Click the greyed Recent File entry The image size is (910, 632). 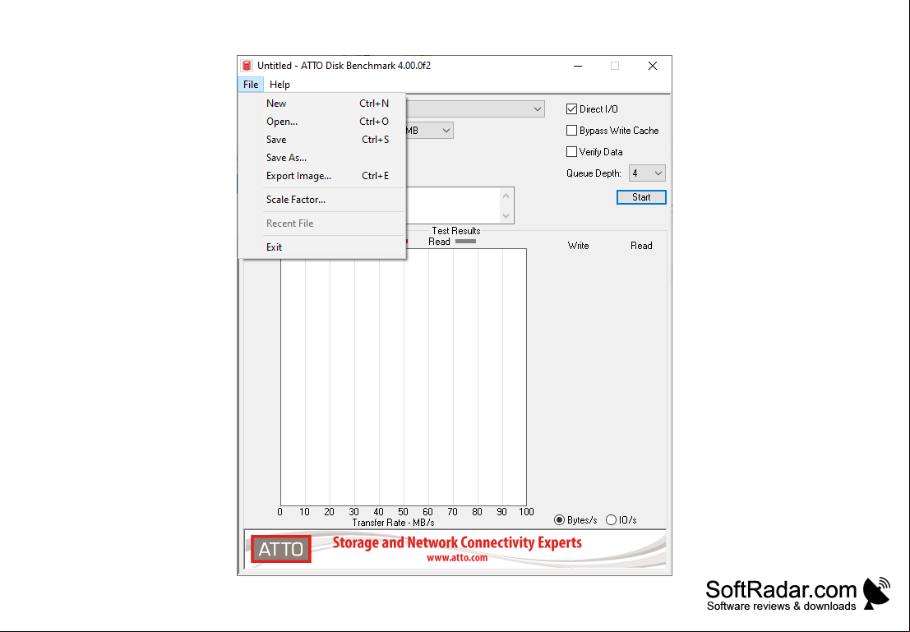(321, 223)
